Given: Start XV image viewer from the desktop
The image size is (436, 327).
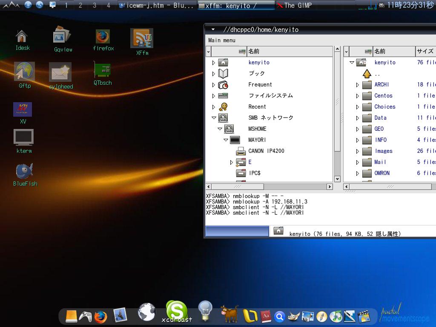Looking at the screenshot, I should [23, 110].
